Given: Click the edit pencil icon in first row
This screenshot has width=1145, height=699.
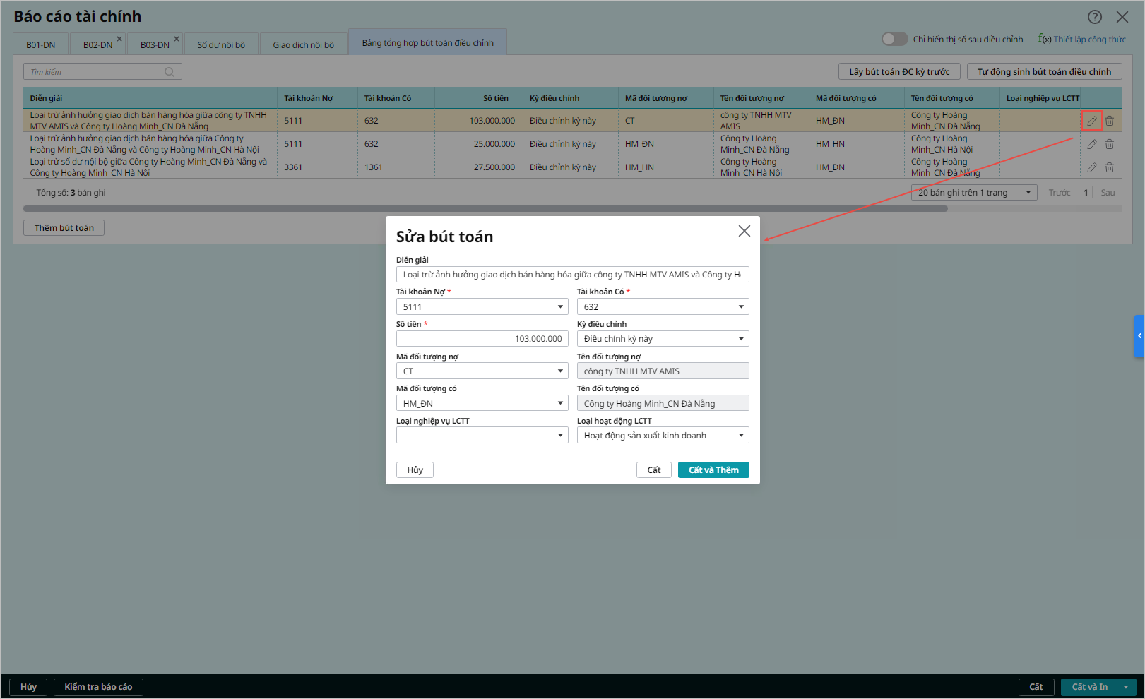Looking at the screenshot, I should coord(1091,121).
